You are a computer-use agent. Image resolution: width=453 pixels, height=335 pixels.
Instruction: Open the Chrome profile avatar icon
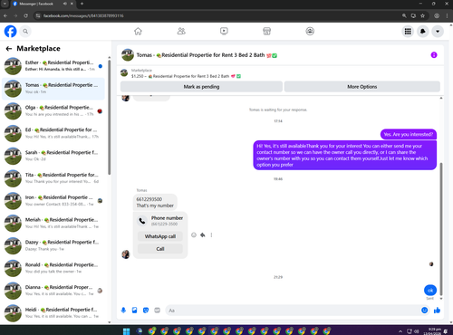pos(437,15)
